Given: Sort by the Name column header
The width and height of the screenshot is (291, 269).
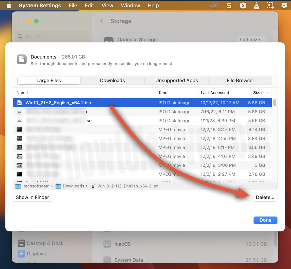Looking at the screenshot, I should pos(22,92).
